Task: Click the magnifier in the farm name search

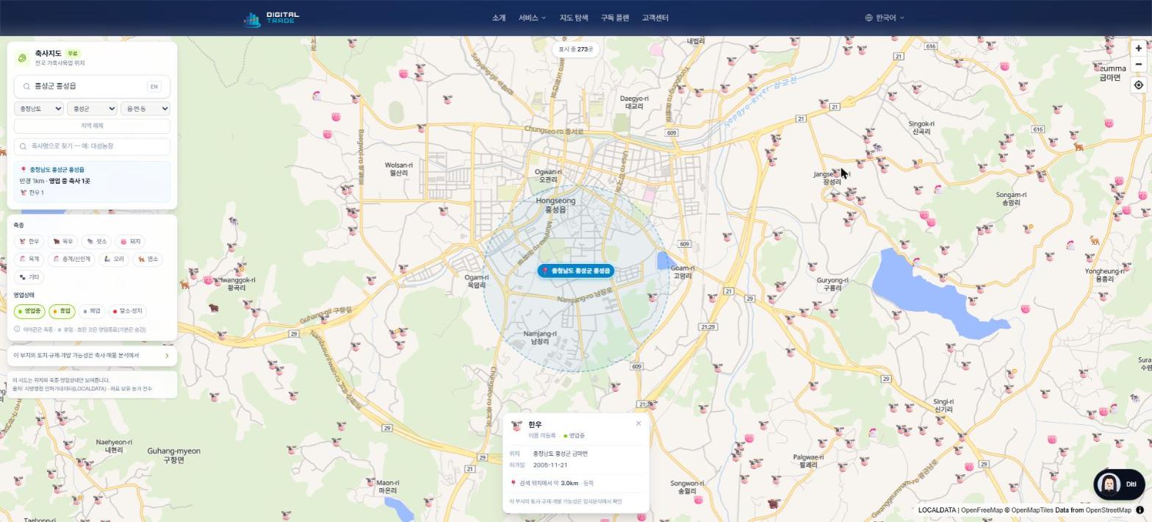Action: [24, 146]
